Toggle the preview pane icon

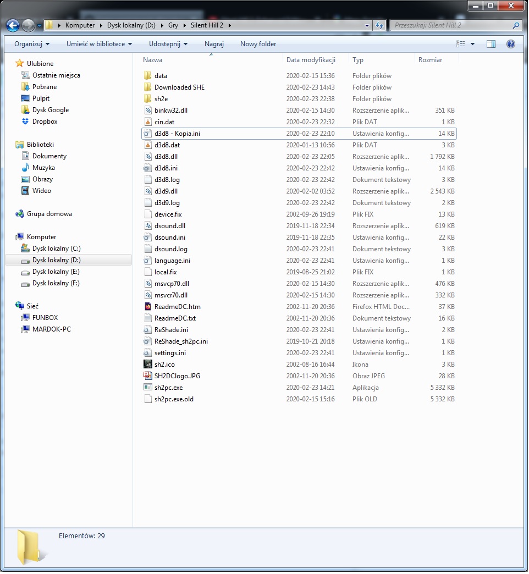pyautogui.click(x=491, y=44)
